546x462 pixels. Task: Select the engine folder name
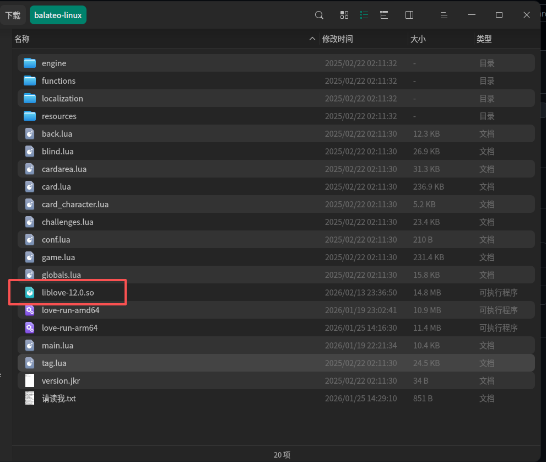pyautogui.click(x=54, y=63)
